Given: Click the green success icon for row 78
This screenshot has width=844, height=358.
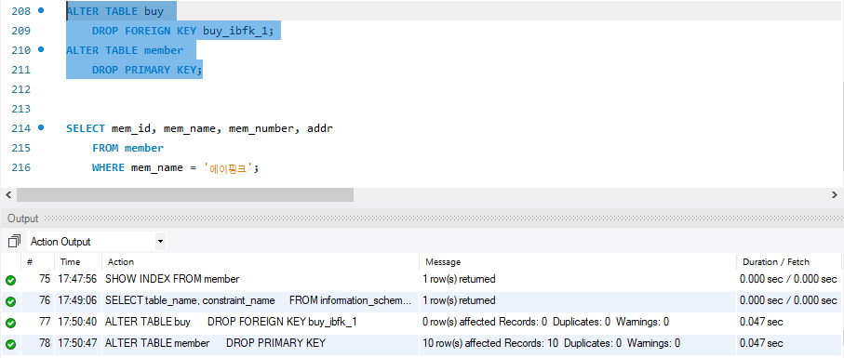Looking at the screenshot, I should tap(10, 344).
